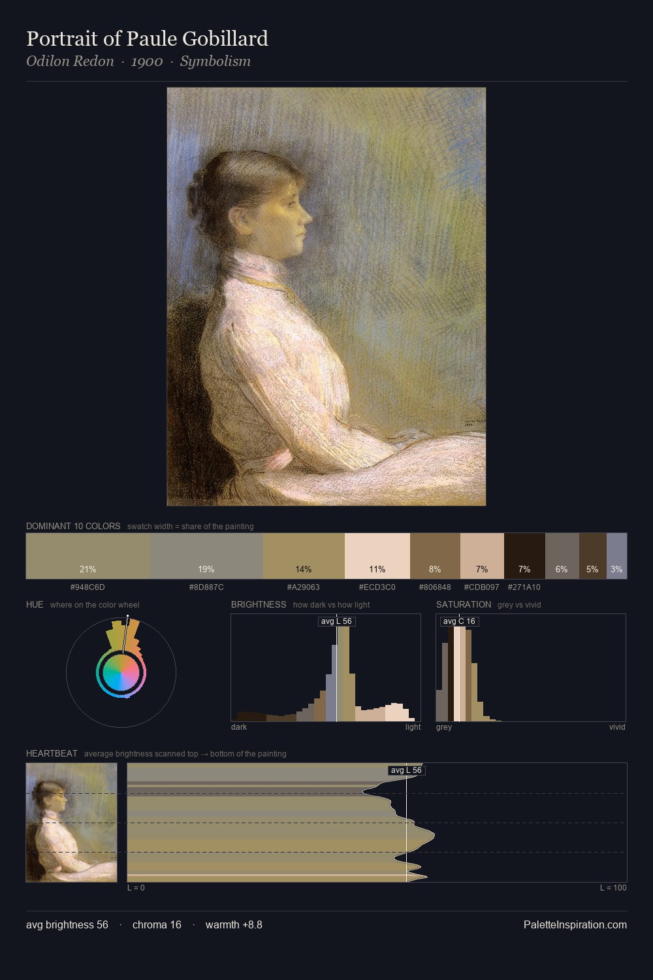Click the HUE section heading
The height and width of the screenshot is (980, 653).
(x=35, y=604)
